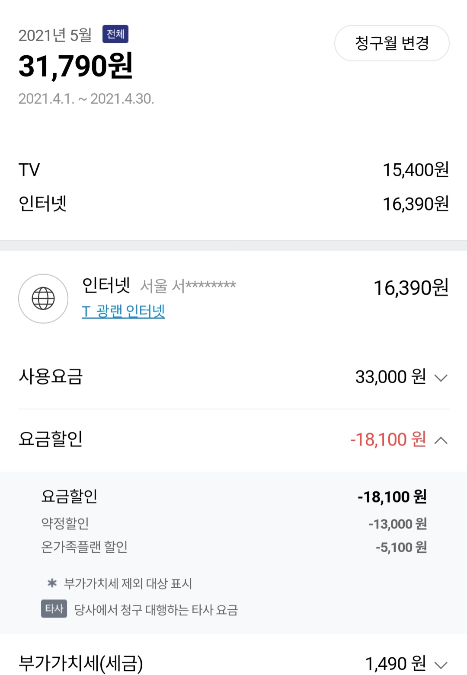
Task: Click the 청구월 변경 button
Action: coord(391,43)
